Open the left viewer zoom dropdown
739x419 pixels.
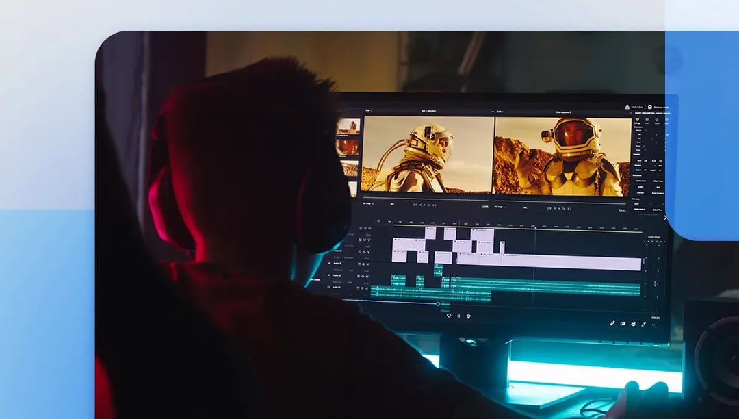(x=368, y=110)
